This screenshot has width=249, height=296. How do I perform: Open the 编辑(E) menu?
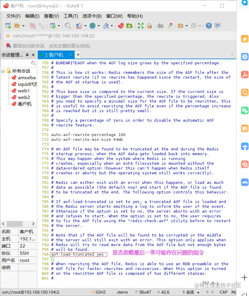pyautogui.click(x=32, y=16)
